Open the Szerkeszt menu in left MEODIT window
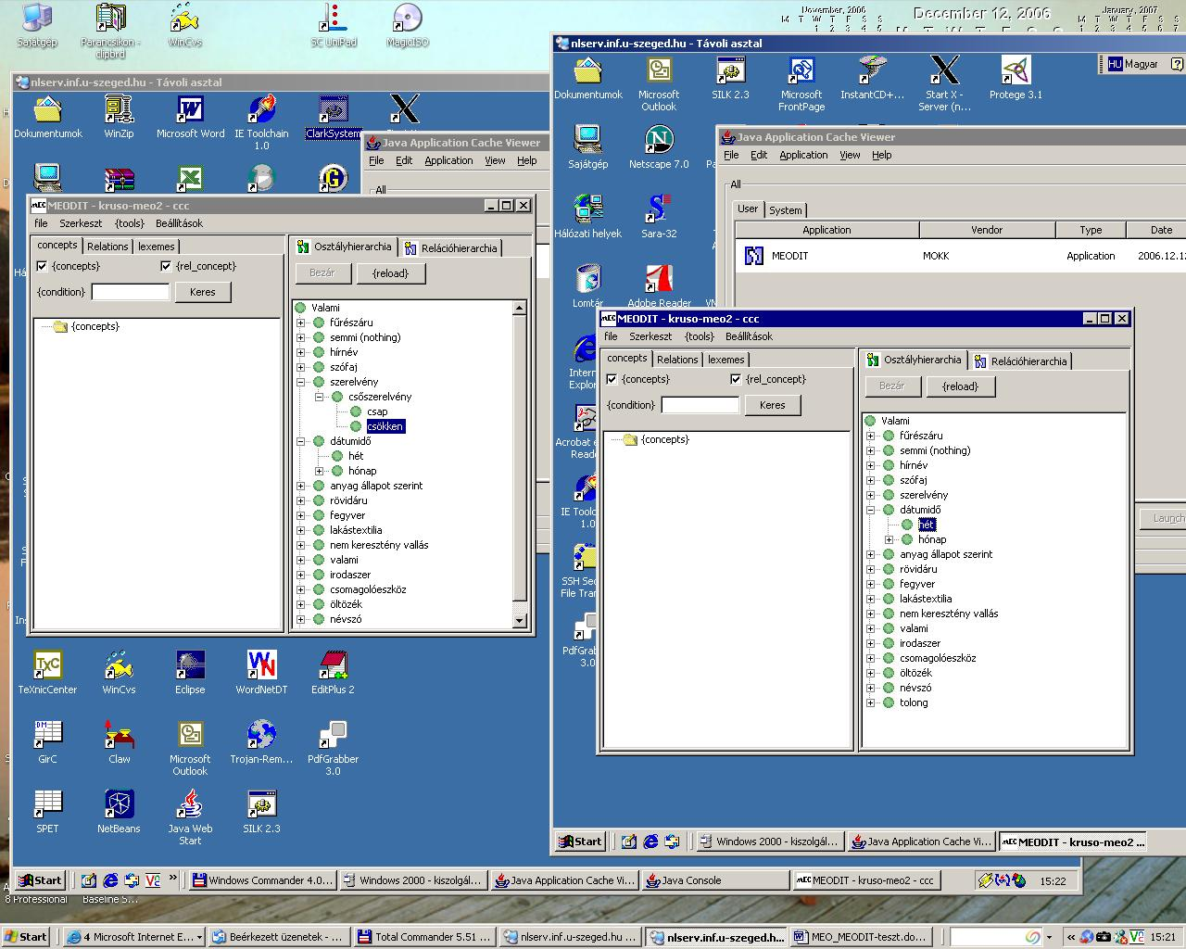 (x=81, y=223)
